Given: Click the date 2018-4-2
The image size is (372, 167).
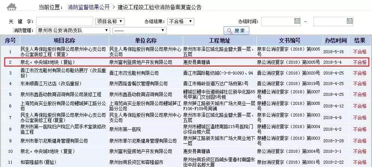Looking at the screenshot, I should pos(332,129).
